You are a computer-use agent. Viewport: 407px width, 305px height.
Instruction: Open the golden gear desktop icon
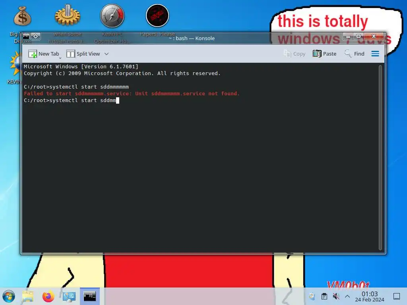(67, 15)
